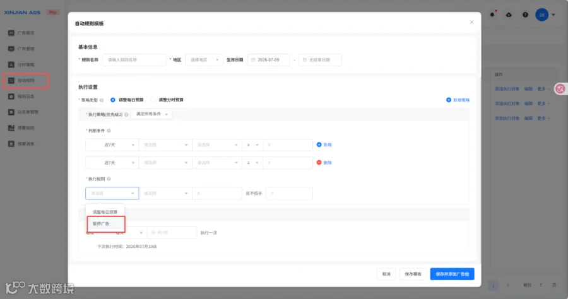This screenshot has height=299, width=568.
Task: Click the XINJIAN ADS logo
Action: tap(22, 13)
